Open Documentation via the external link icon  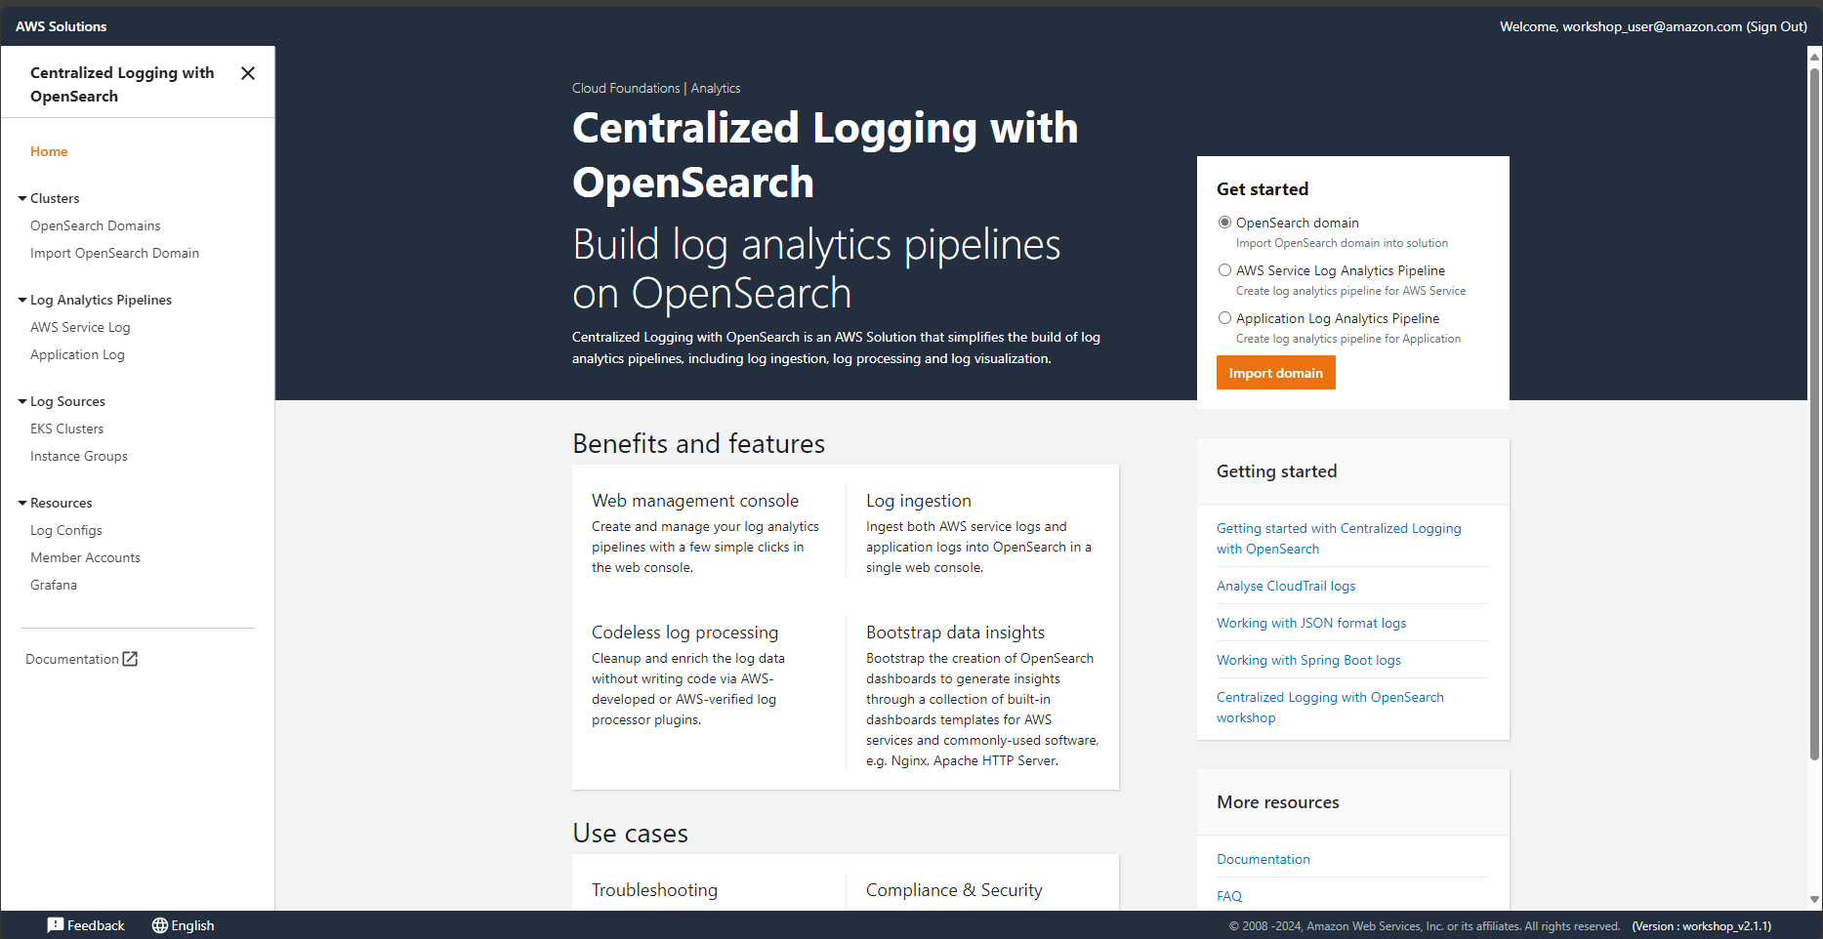130,658
